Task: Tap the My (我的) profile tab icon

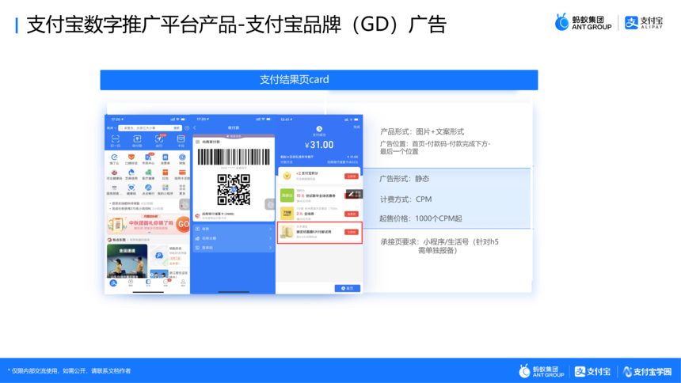Action: 183,282
